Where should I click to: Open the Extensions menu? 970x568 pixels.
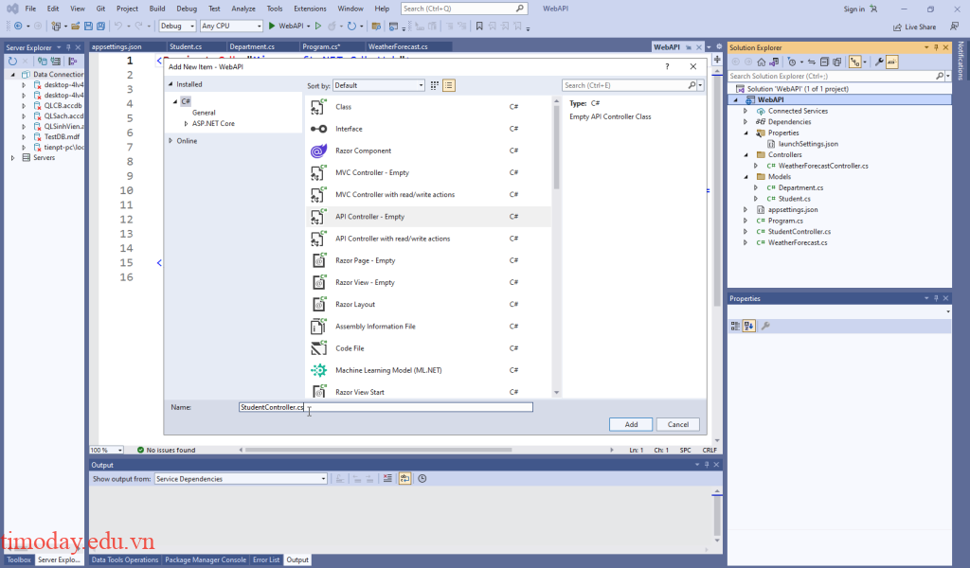[x=310, y=9]
